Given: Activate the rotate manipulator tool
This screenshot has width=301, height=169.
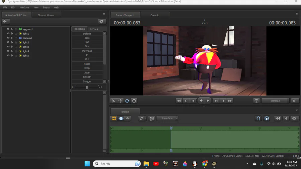Looking at the screenshot, I should [x=127, y=101].
